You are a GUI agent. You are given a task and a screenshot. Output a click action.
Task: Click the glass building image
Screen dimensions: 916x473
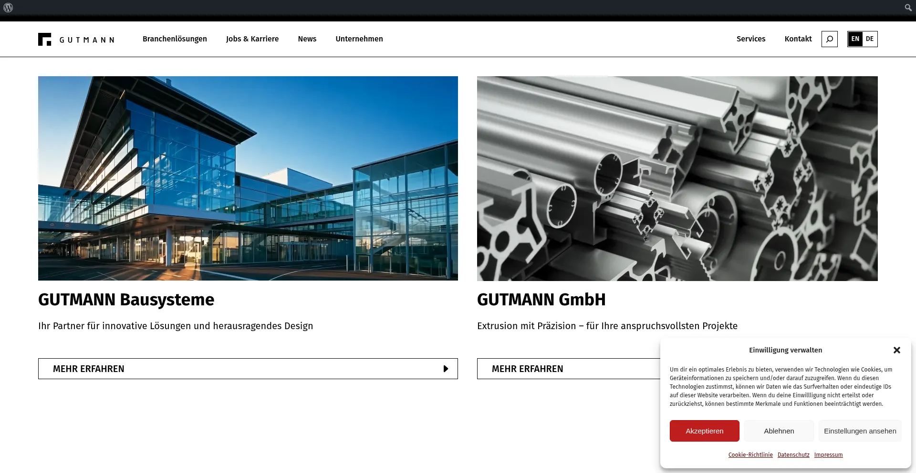click(x=248, y=178)
